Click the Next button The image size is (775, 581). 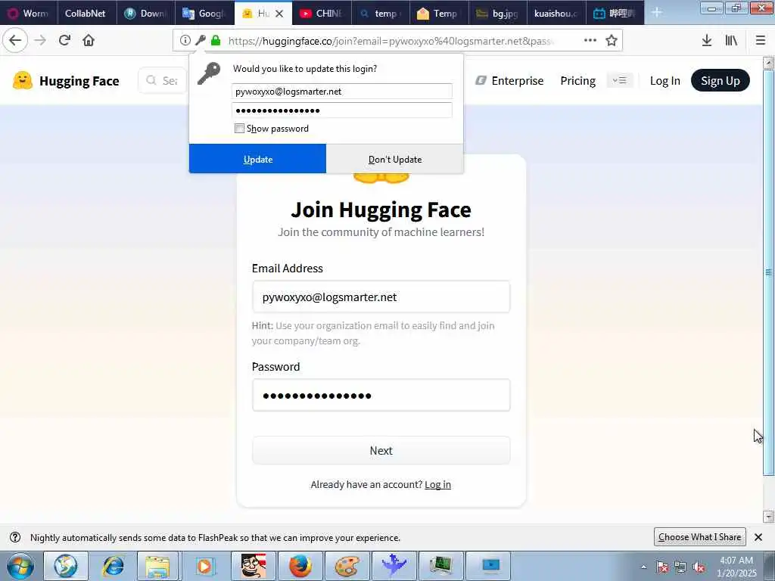click(381, 451)
